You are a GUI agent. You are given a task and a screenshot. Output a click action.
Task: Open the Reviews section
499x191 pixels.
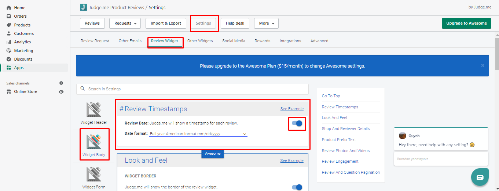(92, 23)
